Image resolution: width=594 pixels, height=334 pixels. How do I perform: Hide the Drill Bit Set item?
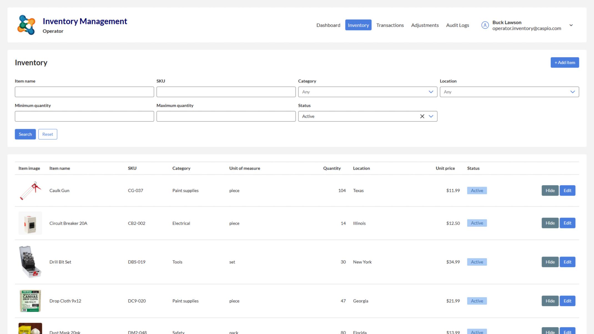tap(550, 262)
